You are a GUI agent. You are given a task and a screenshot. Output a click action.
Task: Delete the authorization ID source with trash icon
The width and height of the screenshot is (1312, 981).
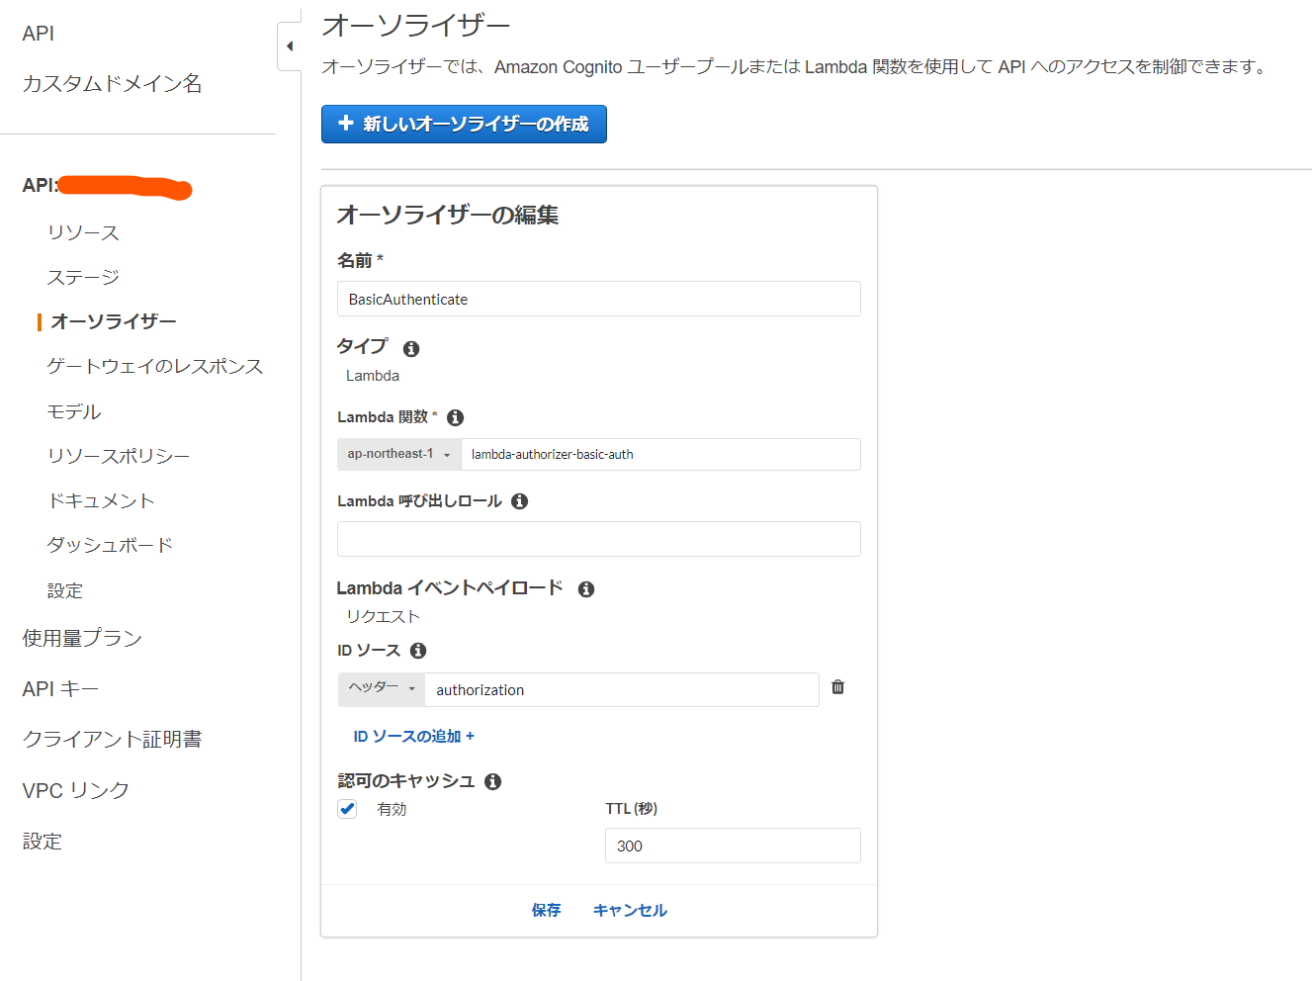pyautogui.click(x=837, y=687)
